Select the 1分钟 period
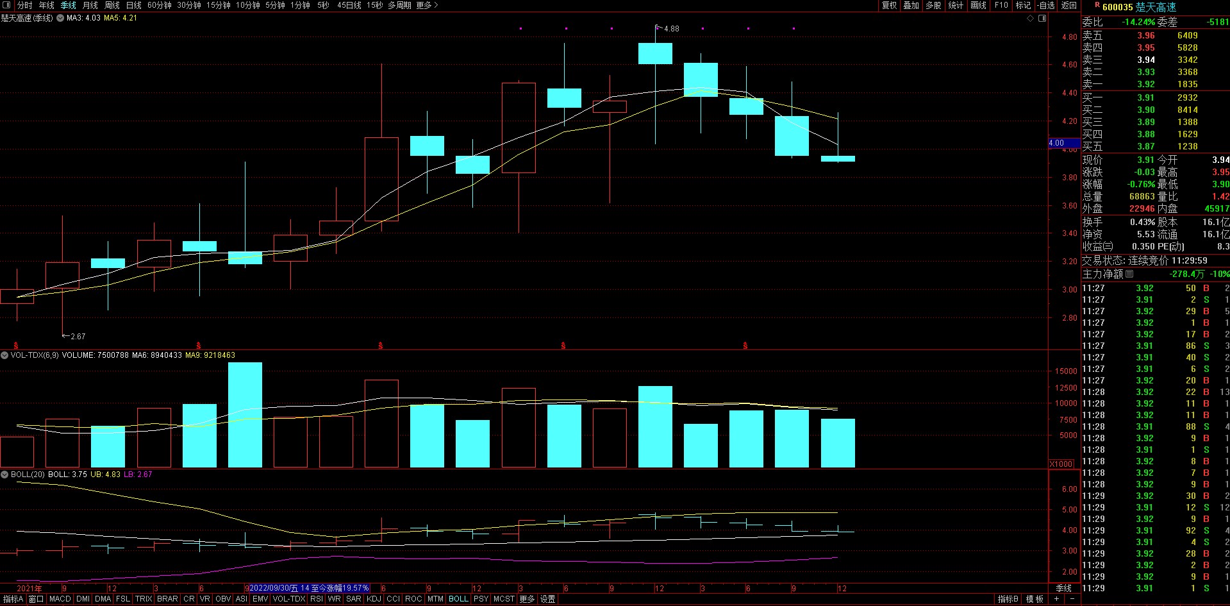Viewport: 1230px width, 606px height. click(x=300, y=5)
